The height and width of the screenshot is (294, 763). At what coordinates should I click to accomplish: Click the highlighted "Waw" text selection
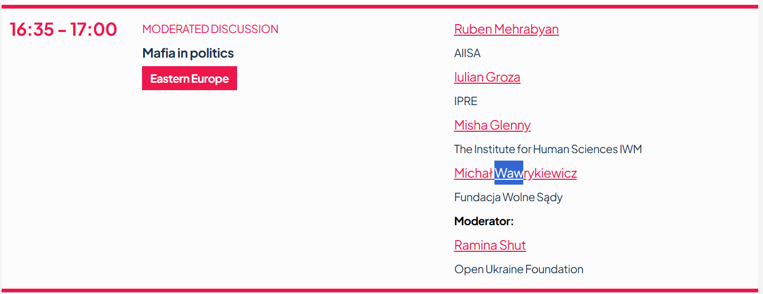(x=508, y=173)
